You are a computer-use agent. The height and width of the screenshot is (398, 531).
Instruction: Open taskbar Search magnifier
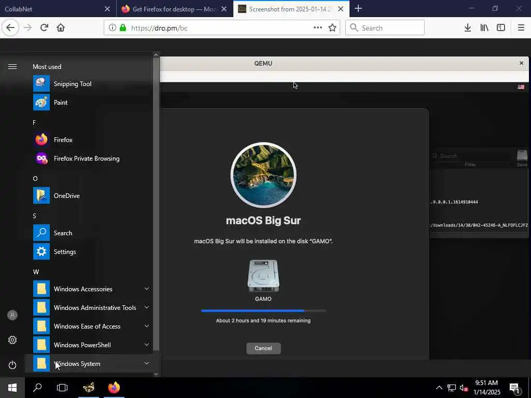[x=37, y=388]
